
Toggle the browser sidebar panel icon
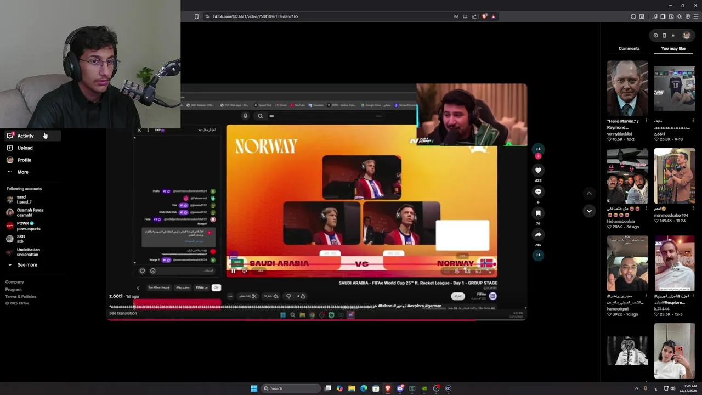pos(663,16)
